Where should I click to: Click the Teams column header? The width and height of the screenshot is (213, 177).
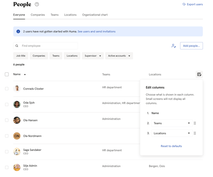point(106,74)
